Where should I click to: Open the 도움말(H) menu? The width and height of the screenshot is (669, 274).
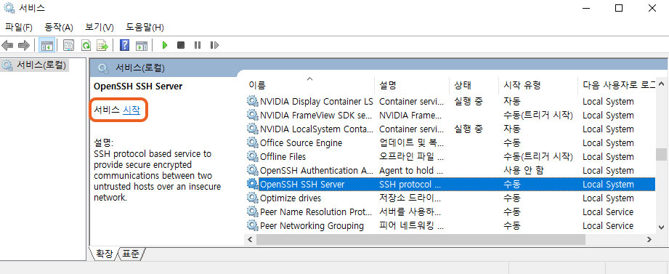pyautogui.click(x=145, y=28)
